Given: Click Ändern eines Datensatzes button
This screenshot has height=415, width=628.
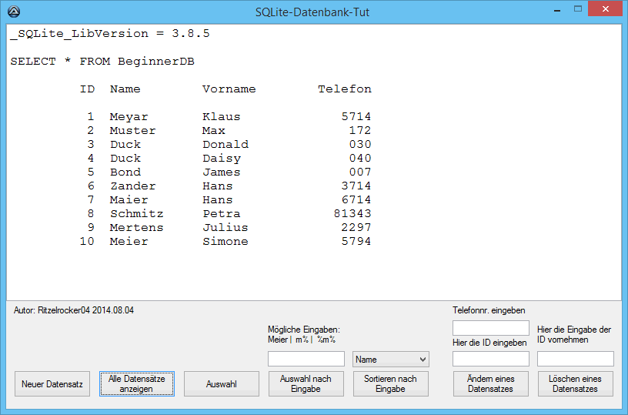Looking at the screenshot, I should click(490, 384).
